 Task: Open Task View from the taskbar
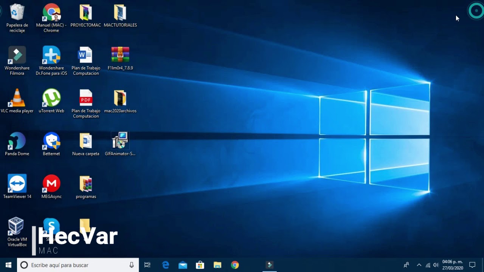pos(147,265)
